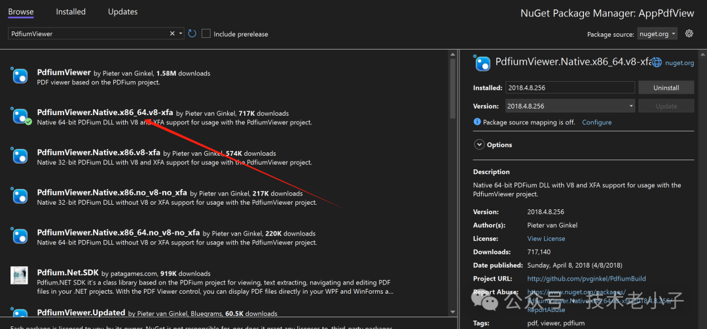Click the Uninstall button

[666, 88]
